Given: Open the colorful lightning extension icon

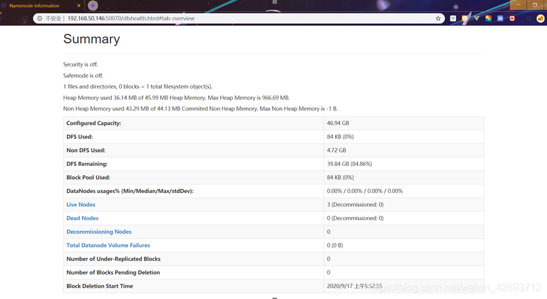Looking at the screenshot, I should (488, 18).
